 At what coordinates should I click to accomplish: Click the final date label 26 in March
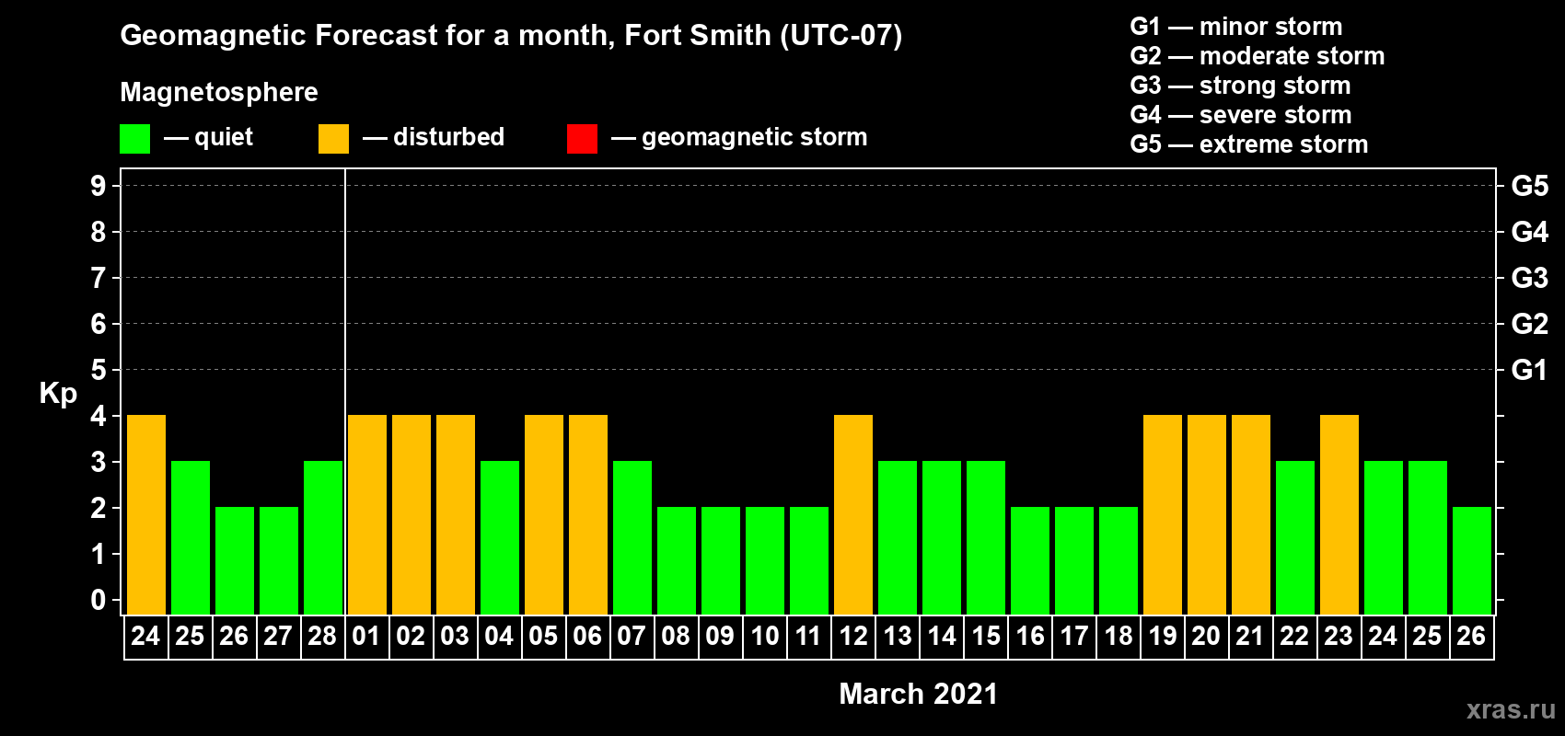[x=1471, y=637]
